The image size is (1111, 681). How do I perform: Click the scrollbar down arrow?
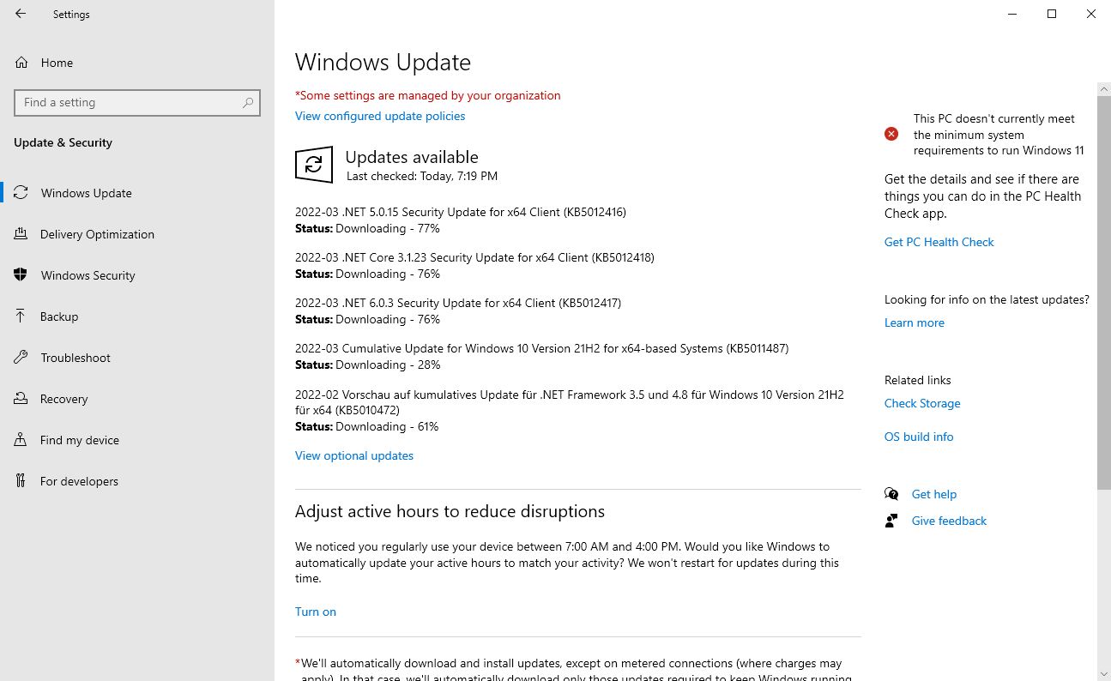tap(1104, 673)
